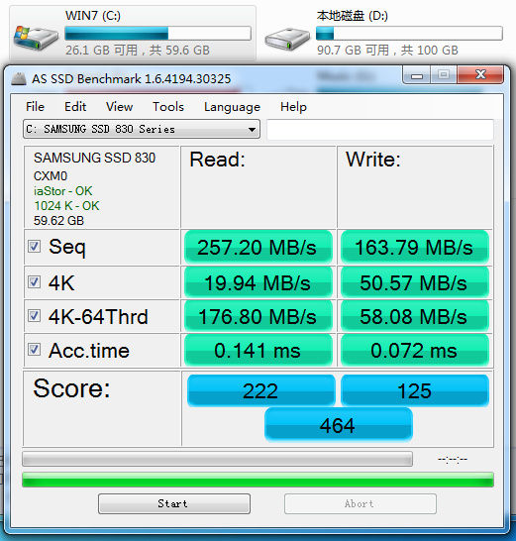Image resolution: width=516 pixels, height=541 pixels.
Task: Click the empty text field beside drive dropdown
Action: coord(380,130)
